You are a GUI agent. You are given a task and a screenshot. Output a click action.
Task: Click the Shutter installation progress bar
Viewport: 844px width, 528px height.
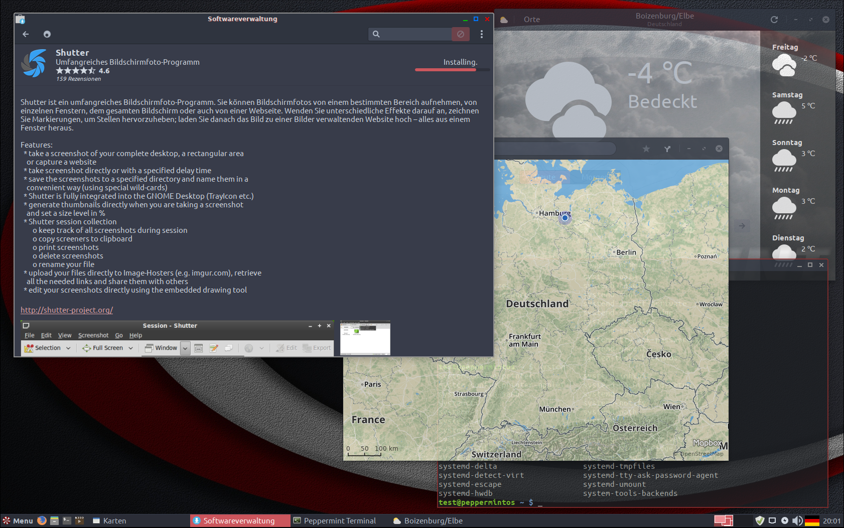(x=446, y=70)
